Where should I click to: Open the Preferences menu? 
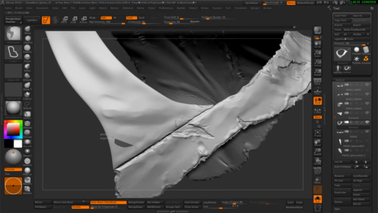[166, 8]
